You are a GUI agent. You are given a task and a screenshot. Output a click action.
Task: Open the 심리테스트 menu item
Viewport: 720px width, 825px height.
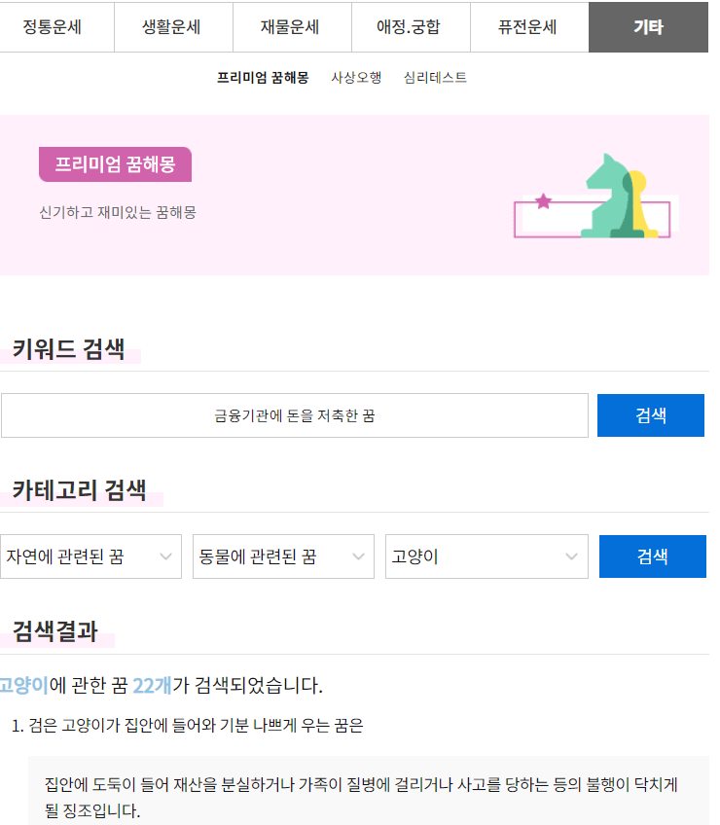[x=436, y=76]
